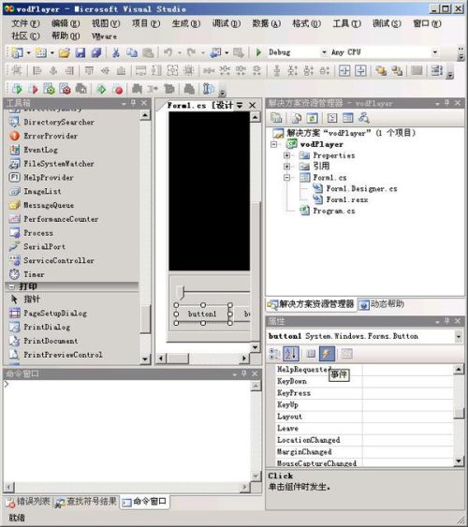Open the Any CPU platform dropdown

pos(435,52)
